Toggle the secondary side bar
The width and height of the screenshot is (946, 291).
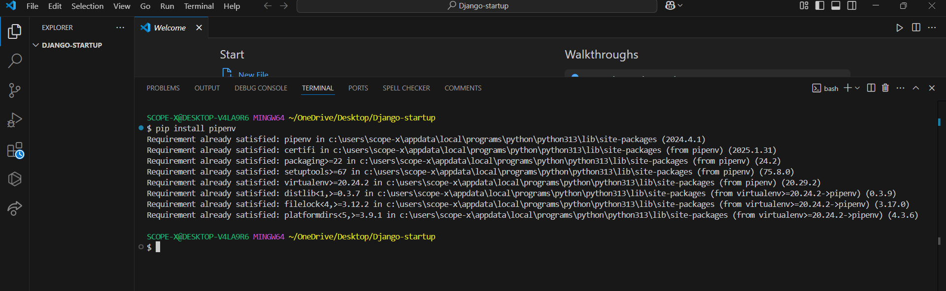pos(851,5)
